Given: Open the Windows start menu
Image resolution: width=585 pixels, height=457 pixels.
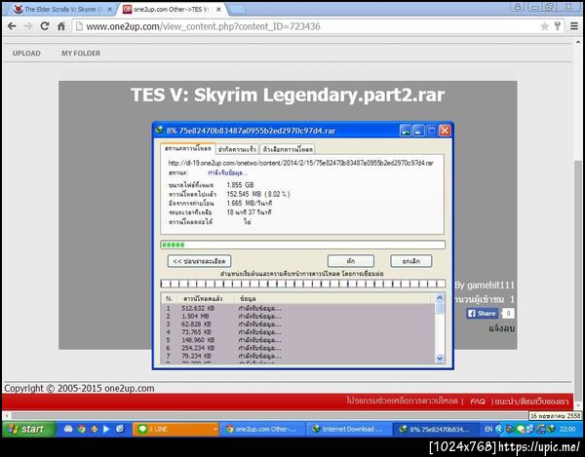Looking at the screenshot, I should point(28,429).
